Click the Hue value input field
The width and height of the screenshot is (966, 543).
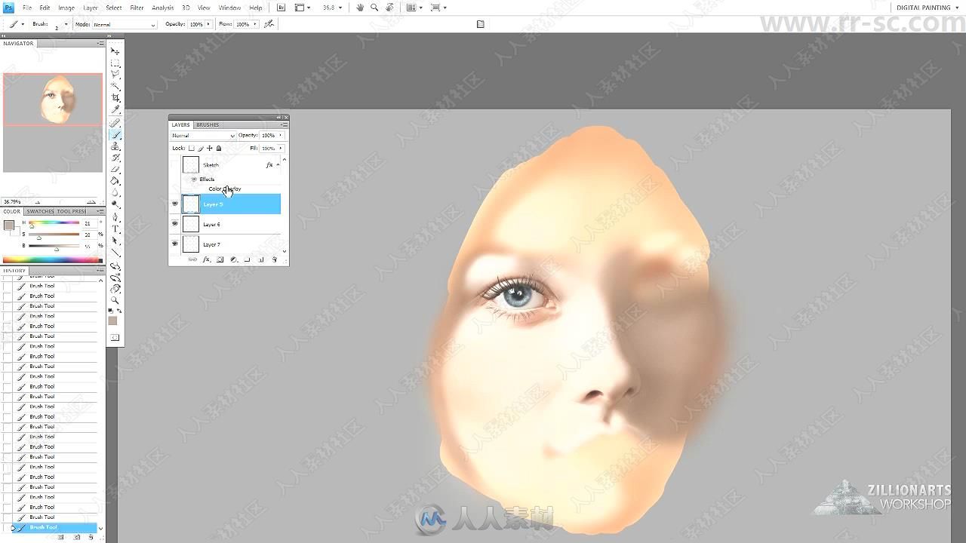tap(88, 224)
